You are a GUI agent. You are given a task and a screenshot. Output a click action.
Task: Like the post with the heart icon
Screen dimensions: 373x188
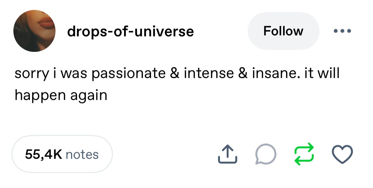(342, 155)
